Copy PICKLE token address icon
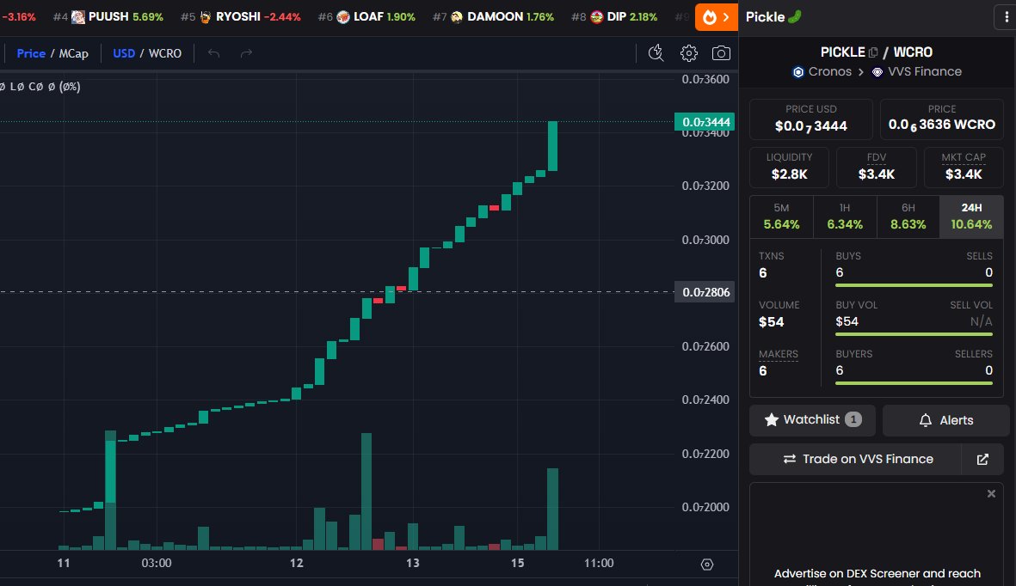Image resolution: width=1016 pixels, height=586 pixels. 873,52
